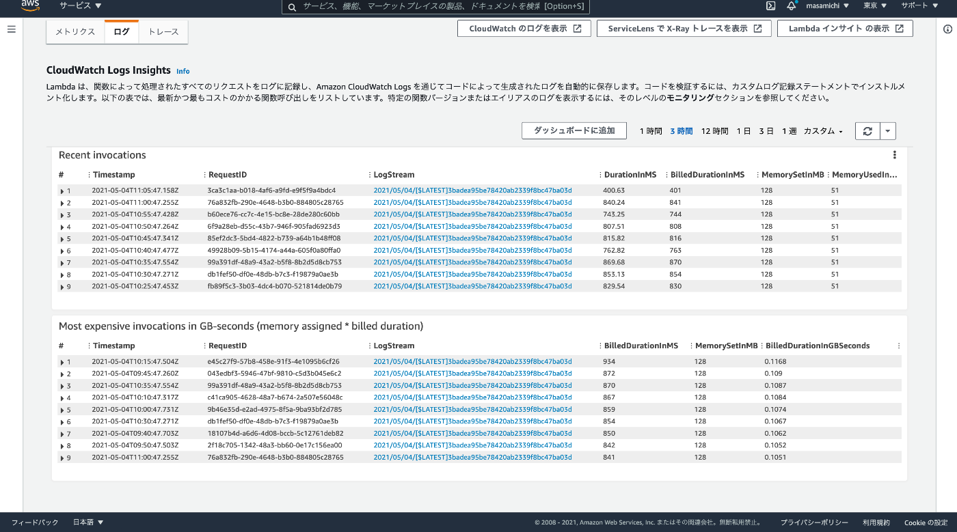Click CloudWatch のログを表示 button
This screenshot has width=957, height=532.
[x=524, y=29]
